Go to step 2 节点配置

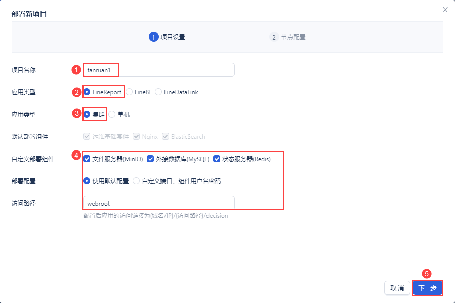(x=287, y=37)
